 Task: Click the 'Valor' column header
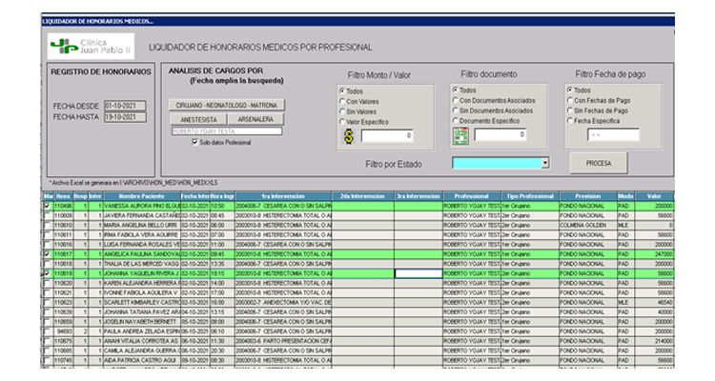[x=654, y=196]
